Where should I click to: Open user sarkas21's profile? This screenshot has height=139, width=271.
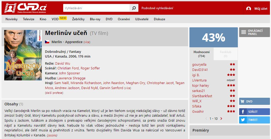(x=199, y=91)
